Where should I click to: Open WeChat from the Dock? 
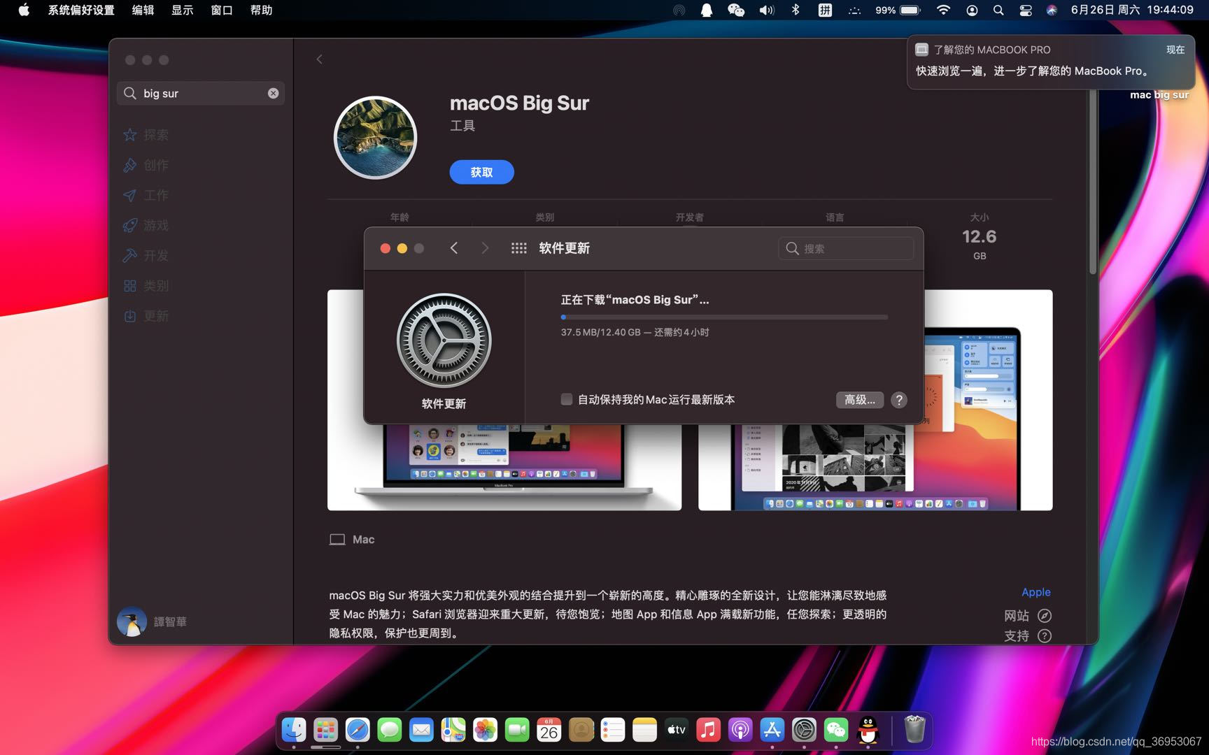(836, 731)
